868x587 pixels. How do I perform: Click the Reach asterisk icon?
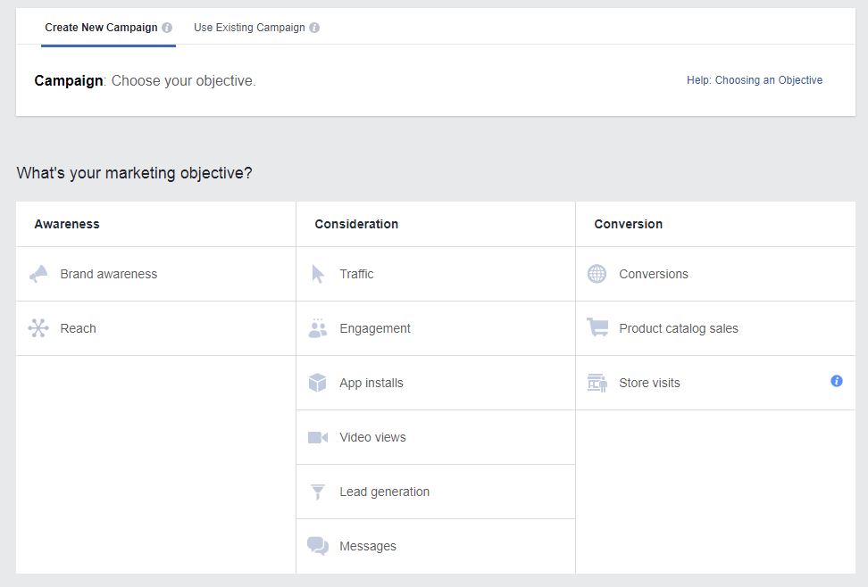pyautogui.click(x=38, y=328)
